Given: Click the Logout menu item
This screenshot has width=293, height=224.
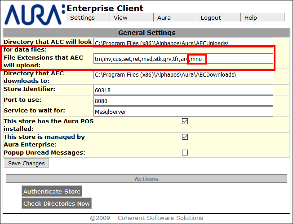Looking at the screenshot, I should pyautogui.click(x=219, y=17).
